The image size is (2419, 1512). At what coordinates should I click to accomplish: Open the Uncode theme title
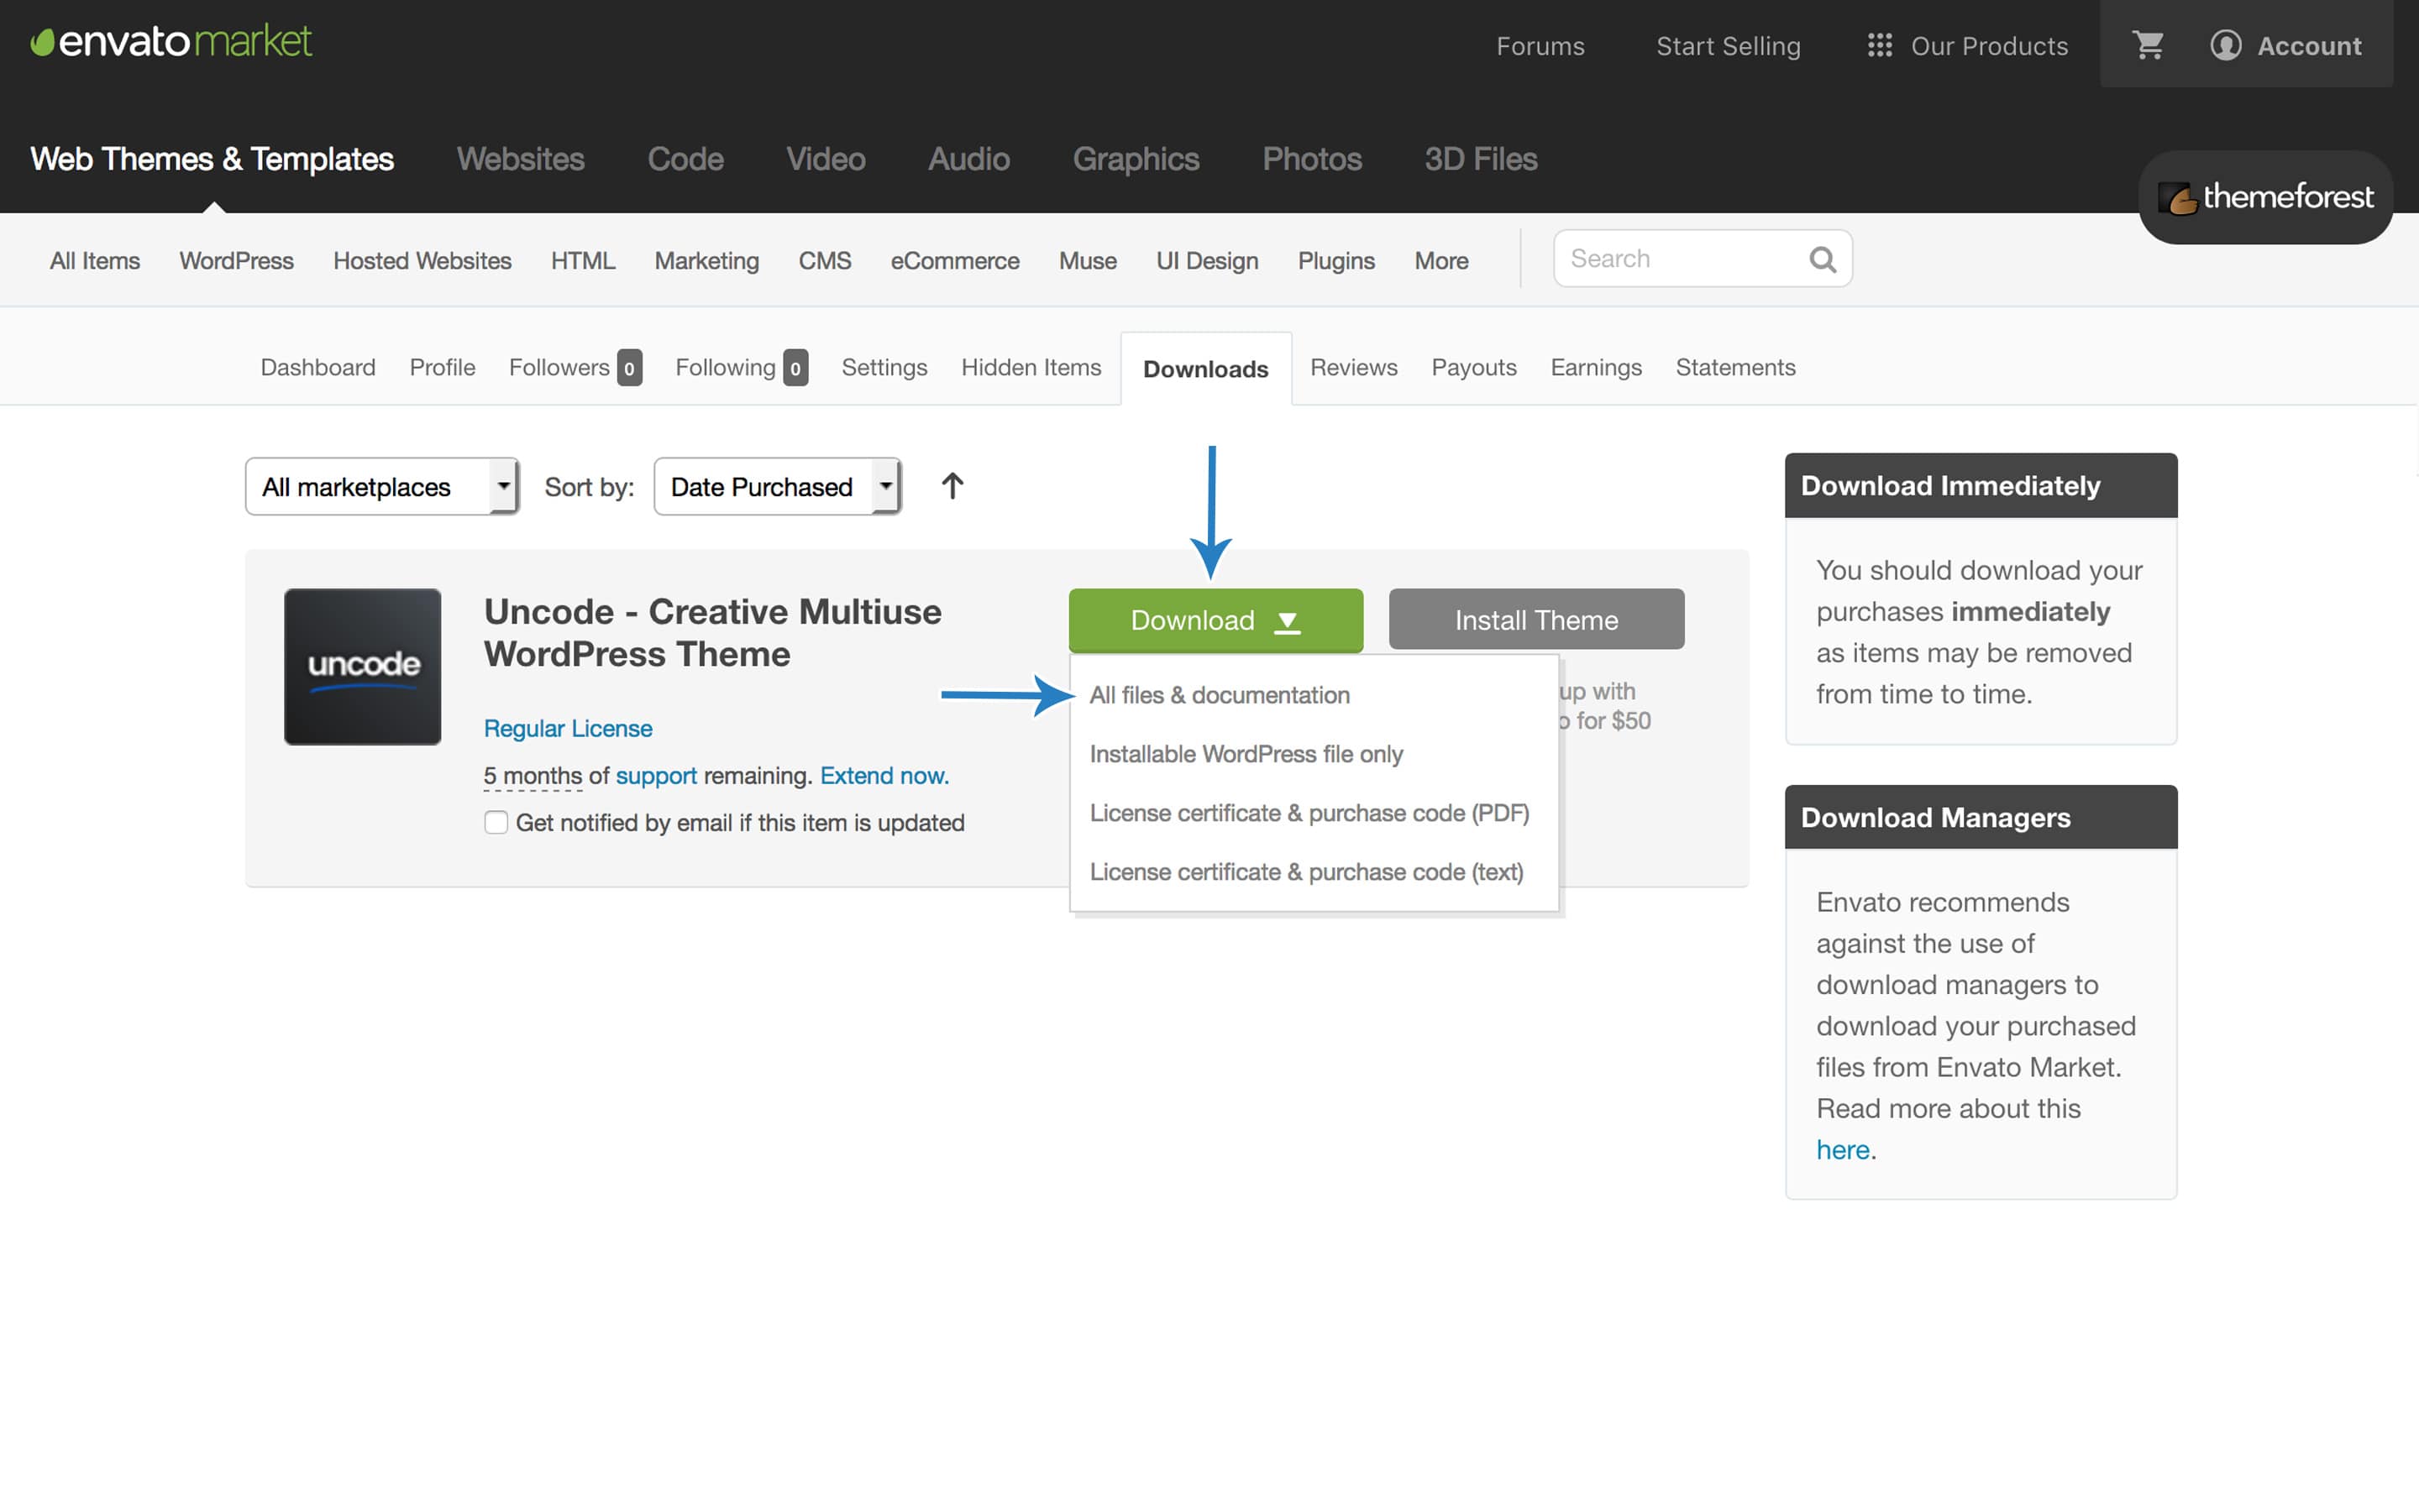point(712,633)
